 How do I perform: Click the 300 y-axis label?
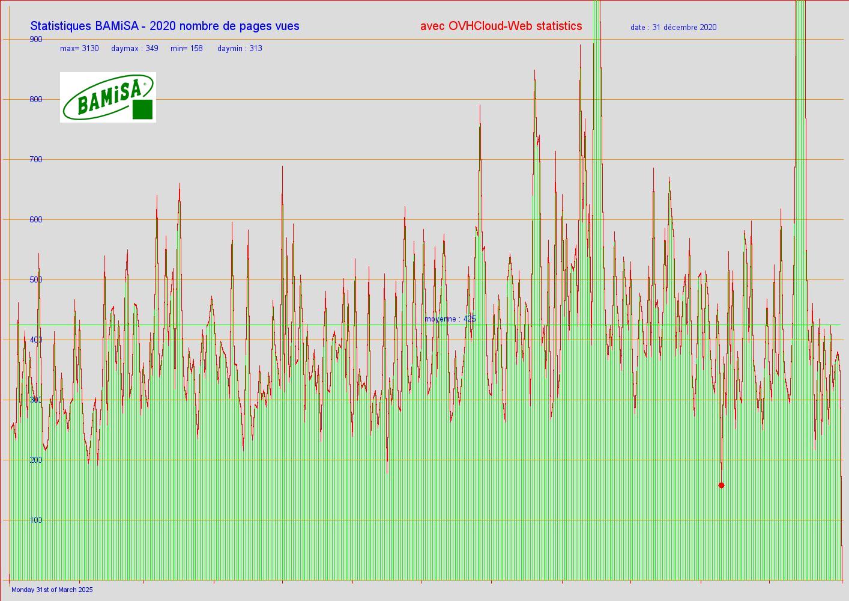tap(36, 400)
